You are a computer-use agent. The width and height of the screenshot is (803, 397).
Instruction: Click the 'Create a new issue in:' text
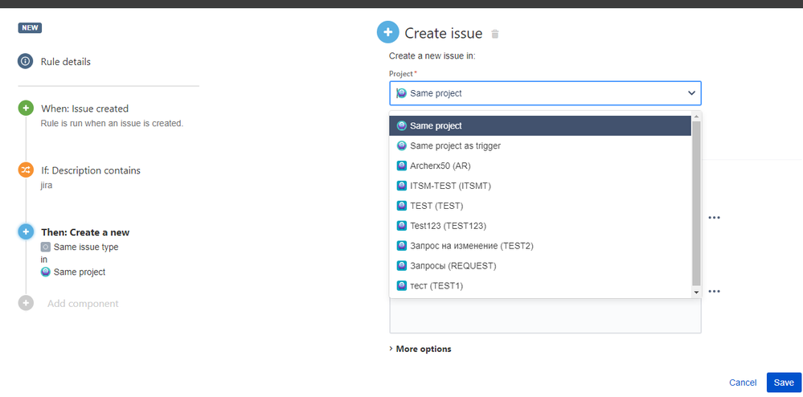click(x=432, y=55)
